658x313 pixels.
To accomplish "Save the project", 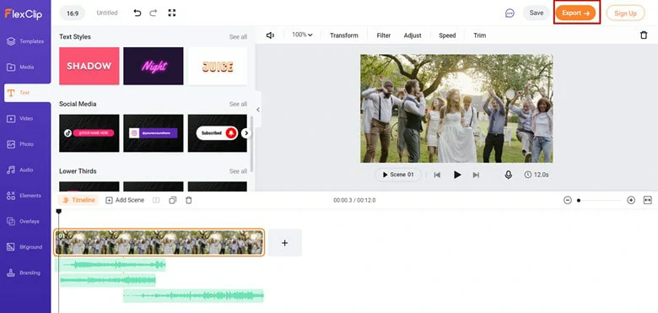I will click(536, 13).
